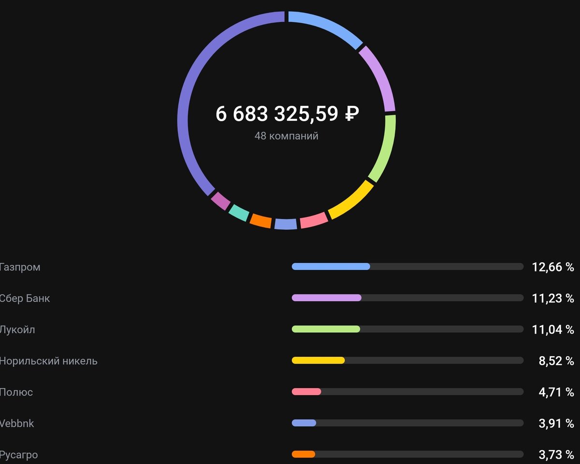The image size is (580, 464).
Task: Click the 11,04 % value
Action: point(553,330)
